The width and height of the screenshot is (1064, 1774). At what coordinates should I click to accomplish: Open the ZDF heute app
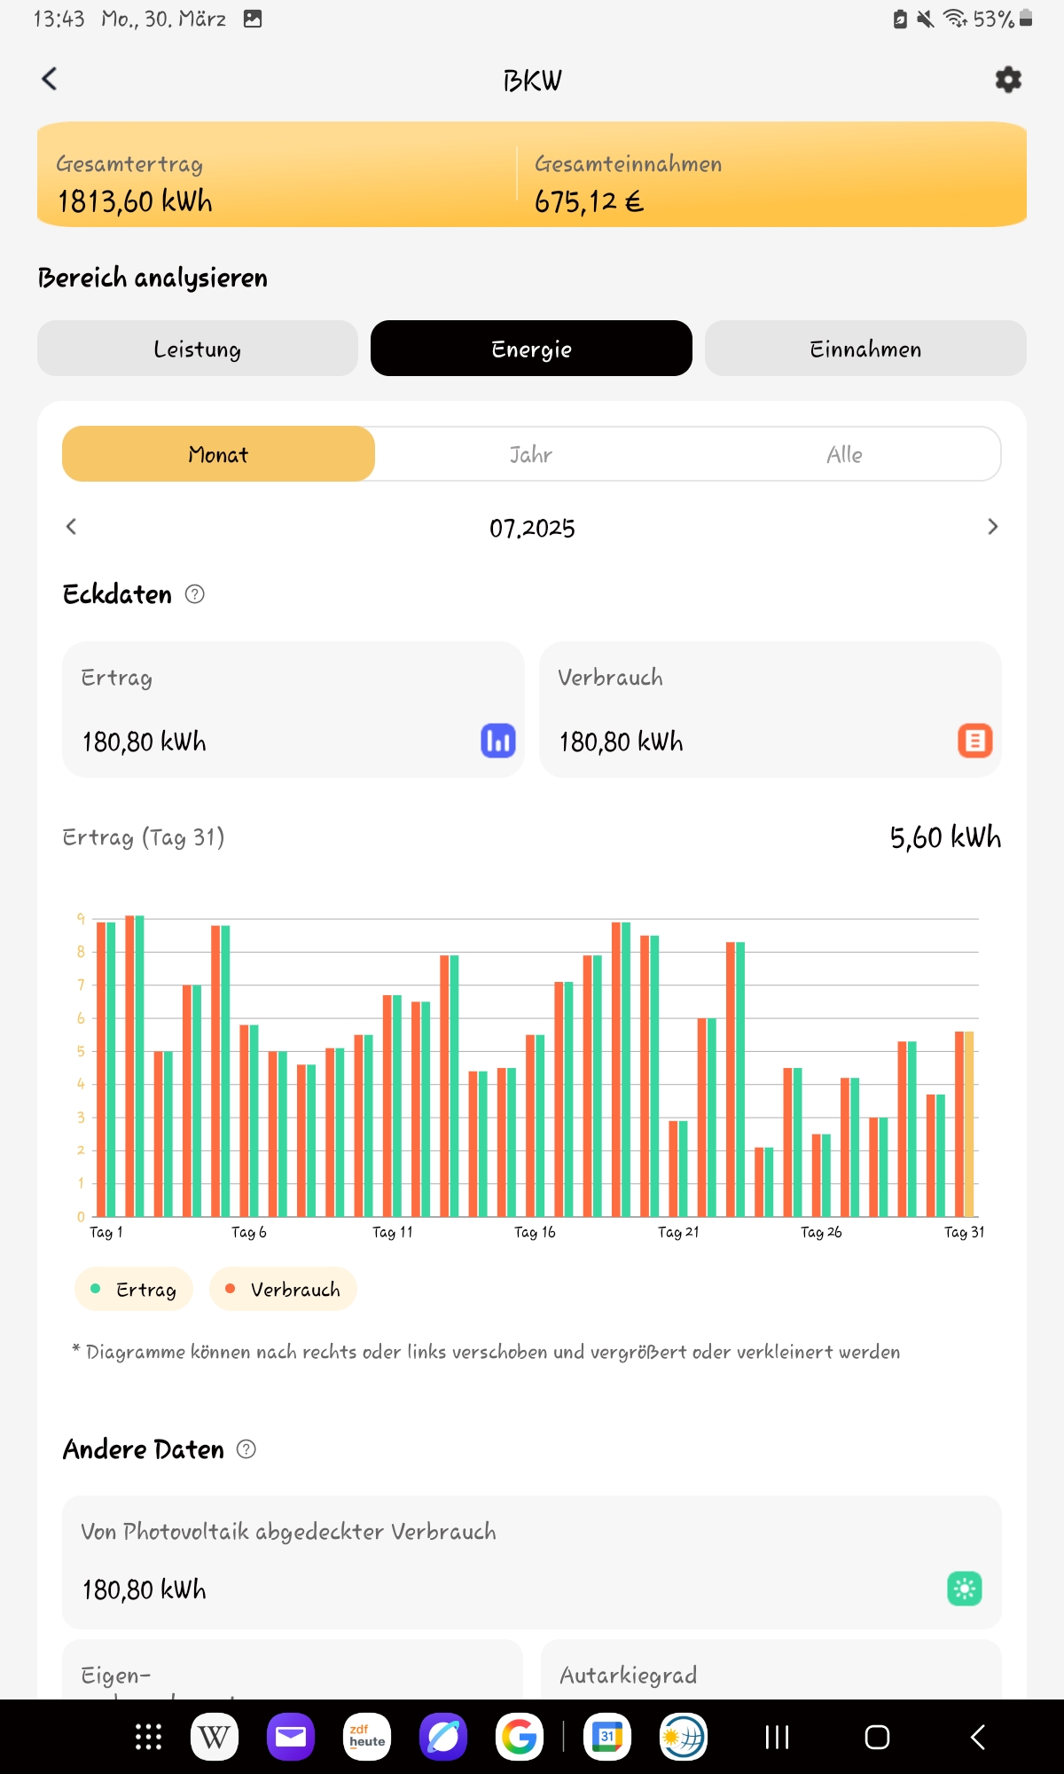[367, 1737]
